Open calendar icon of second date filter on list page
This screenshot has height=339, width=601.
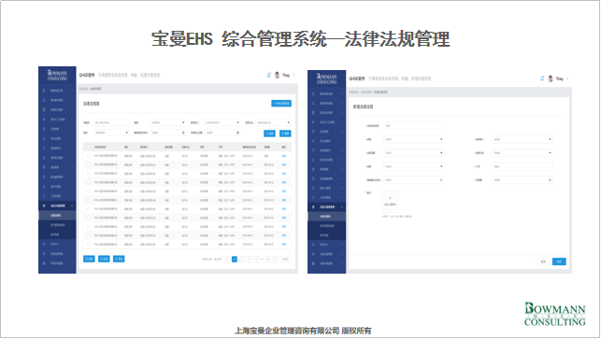(x=237, y=133)
